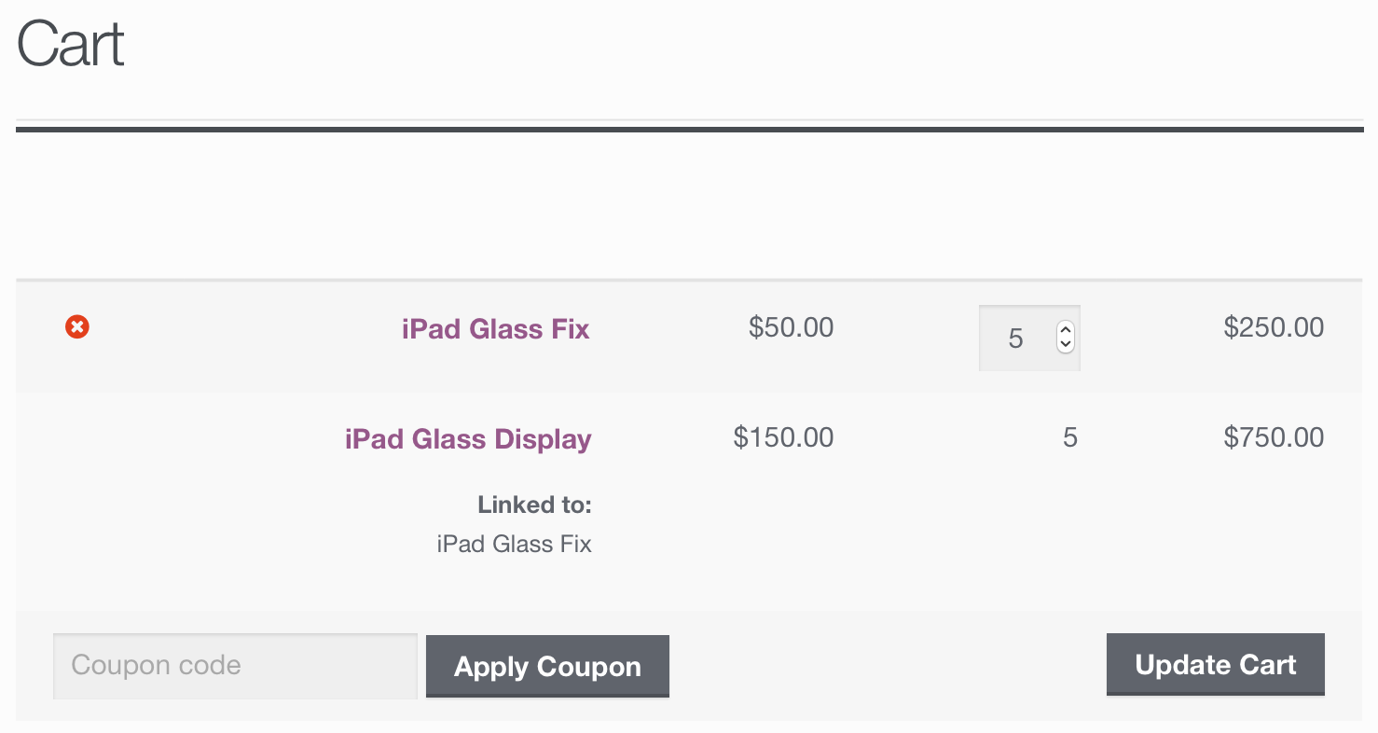The width and height of the screenshot is (1378, 733).
Task: Remove iPad Glass Fix from the cart
Action: point(77,327)
